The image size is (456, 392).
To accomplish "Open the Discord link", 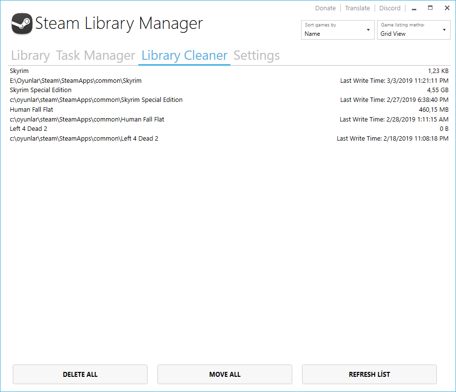I will pyautogui.click(x=390, y=8).
